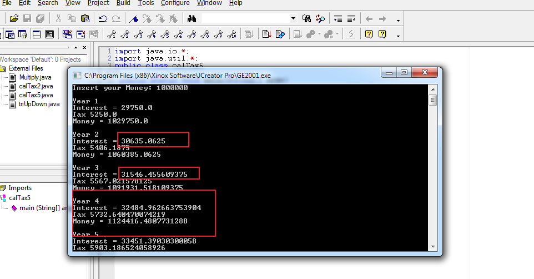Select calTax5.java in the file tree
Image resolution: width=534 pixels, height=279 pixels.
tap(36, 95)
